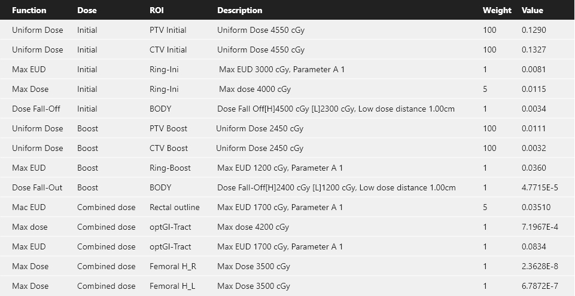Select the Dose Fall-Off function cell
Viewport: 575px width, 296px height.
[x=36, y=109]
